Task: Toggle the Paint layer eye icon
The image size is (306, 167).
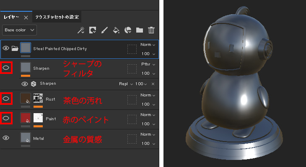Action: click(6, 118)
